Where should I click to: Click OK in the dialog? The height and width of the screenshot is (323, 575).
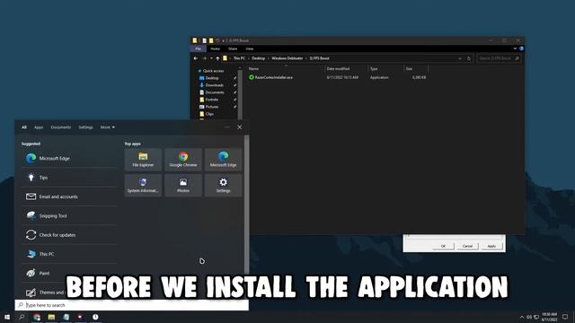[x=443, y=246]
